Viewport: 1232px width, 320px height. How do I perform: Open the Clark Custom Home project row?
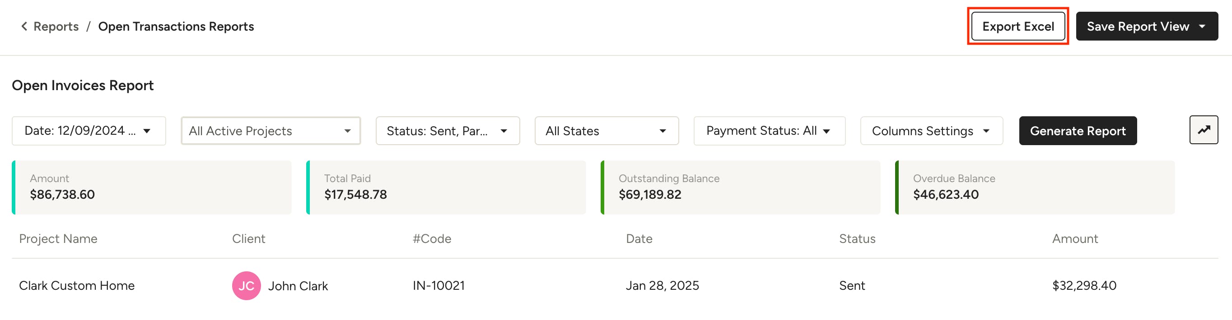[x=76, y=286]
